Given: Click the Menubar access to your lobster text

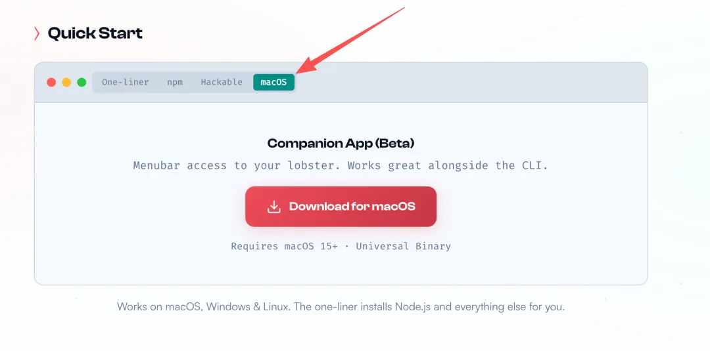Looking at the screenshot, I should click(x=341, y=165).
